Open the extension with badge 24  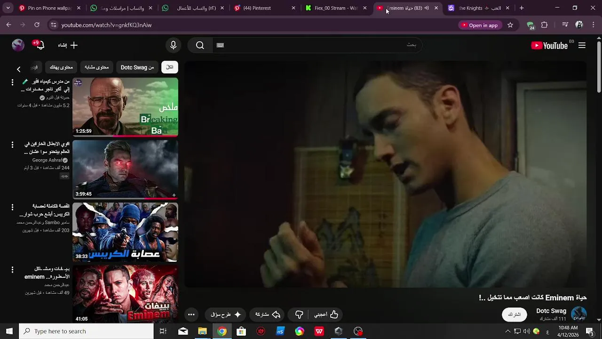[531, 25]
